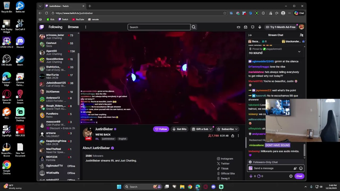The image size is (340, 191).
Task: Open the Browse nav item
Action: click(x=73, y=27)
